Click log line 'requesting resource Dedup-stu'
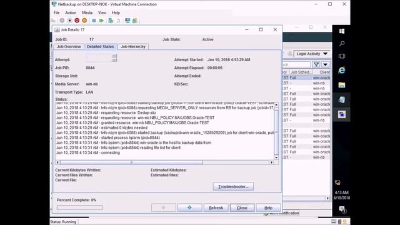 point(106,112)
